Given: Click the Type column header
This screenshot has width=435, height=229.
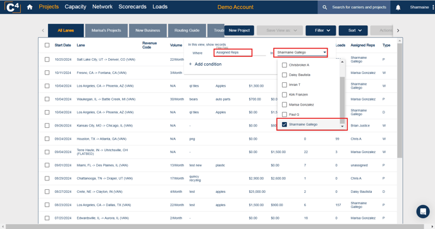Looking at the screenshot, I should (386, 45).
